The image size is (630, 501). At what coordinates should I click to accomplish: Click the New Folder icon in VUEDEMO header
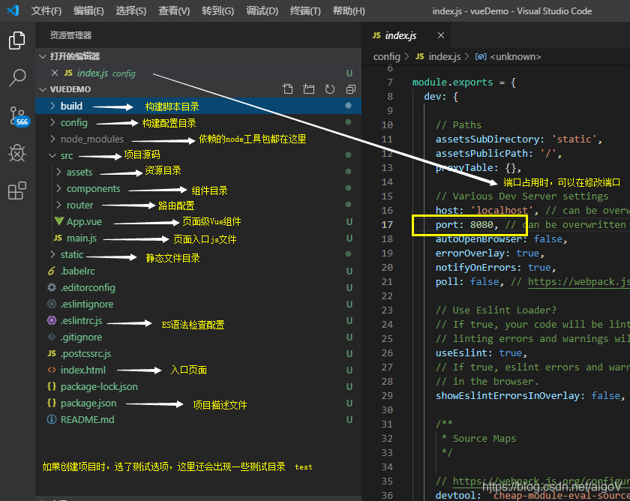tap(308, 88)
